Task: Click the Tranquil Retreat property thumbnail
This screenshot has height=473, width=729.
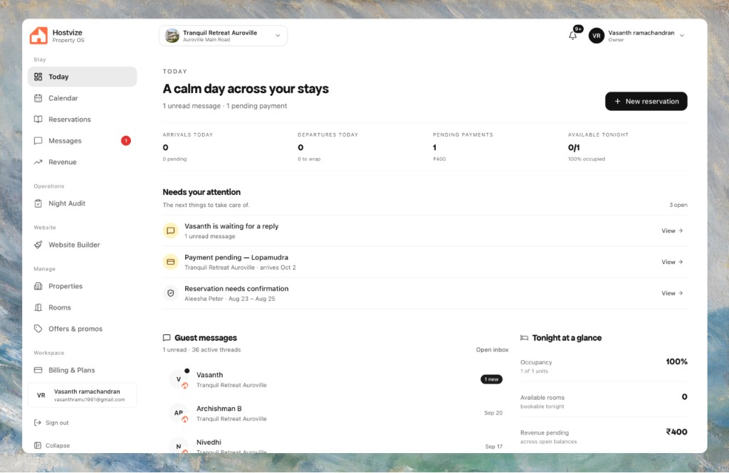Action: (x=172, y=36)
